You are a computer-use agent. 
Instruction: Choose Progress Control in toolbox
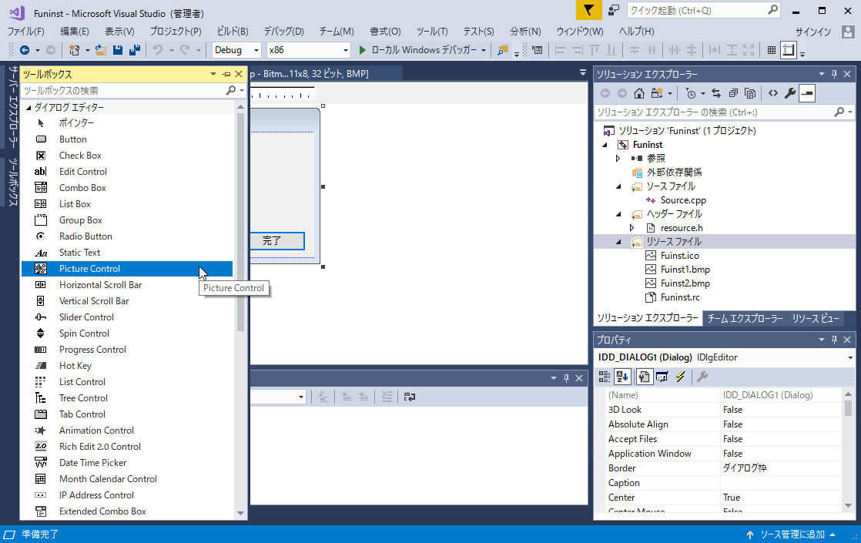pos(127,350)
